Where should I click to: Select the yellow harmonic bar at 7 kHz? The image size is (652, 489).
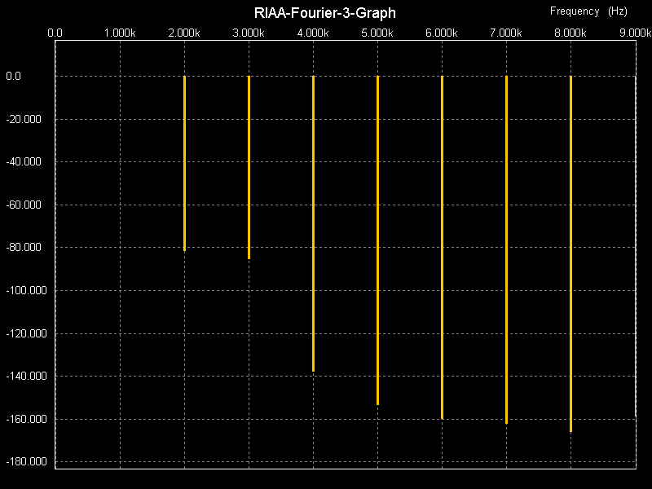506,250
